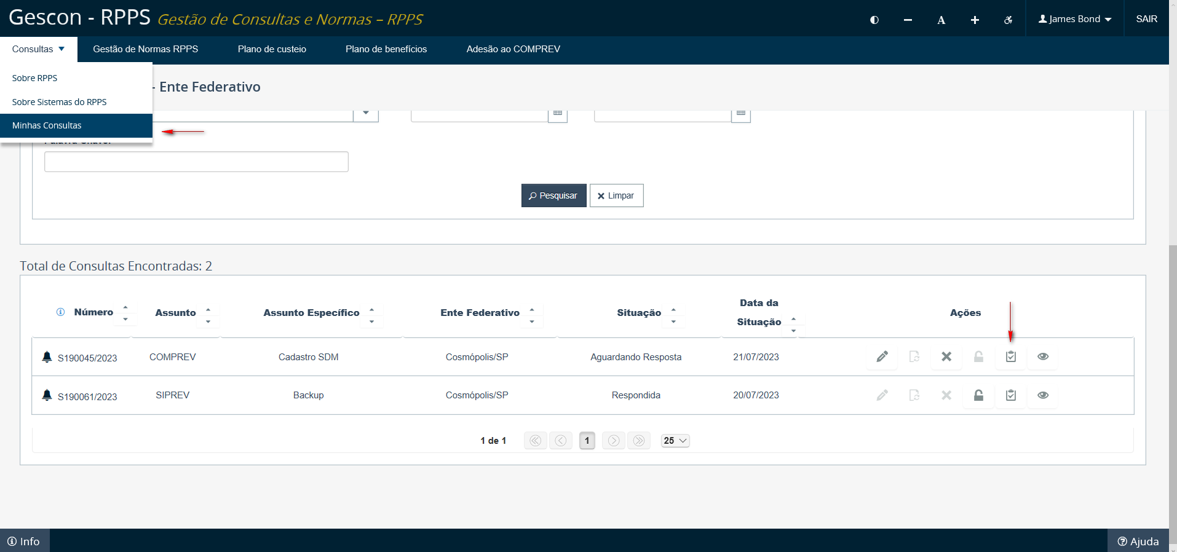Click the vertical page scrollbar
This screenshot has width=1177, height=552.
pos(1172,369)
